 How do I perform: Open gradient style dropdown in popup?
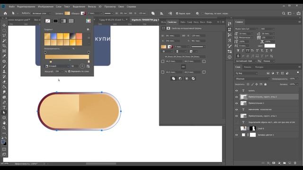pyautogui.click(x=57, y=66)
